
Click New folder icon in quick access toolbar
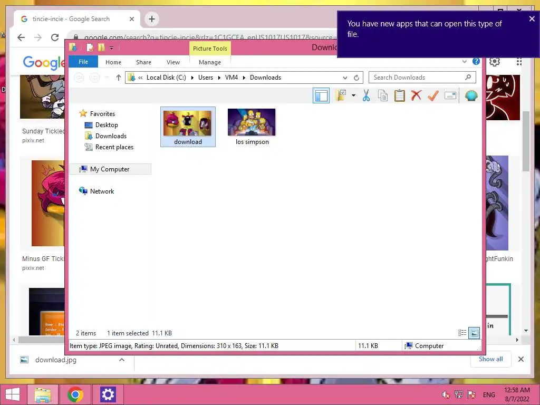click(x=101, y=47)
